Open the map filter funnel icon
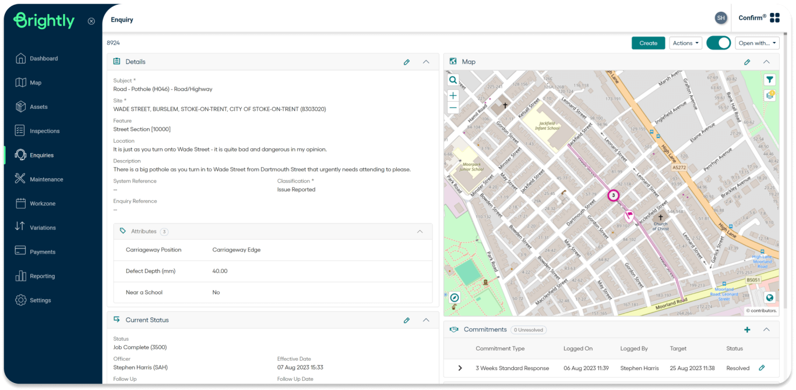 [x=770, y=80]
